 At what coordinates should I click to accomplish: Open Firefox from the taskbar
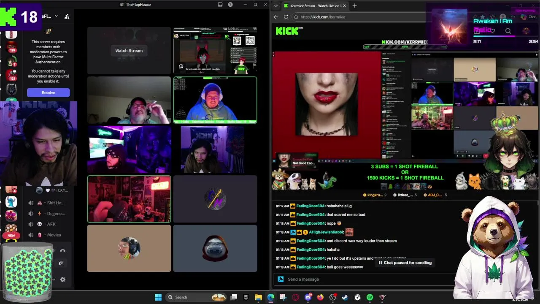[x=320, y=297]
